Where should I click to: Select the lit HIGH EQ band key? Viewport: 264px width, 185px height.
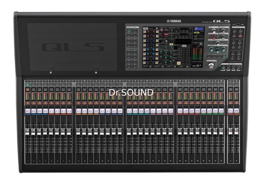224,57
